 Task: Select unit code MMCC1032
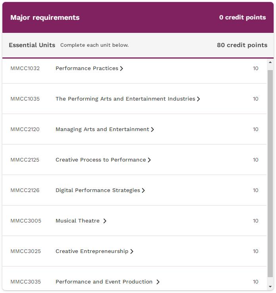click(25, 68)
